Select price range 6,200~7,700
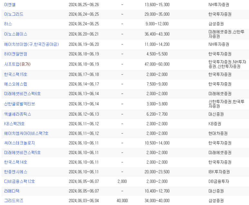 coord(157,114)
